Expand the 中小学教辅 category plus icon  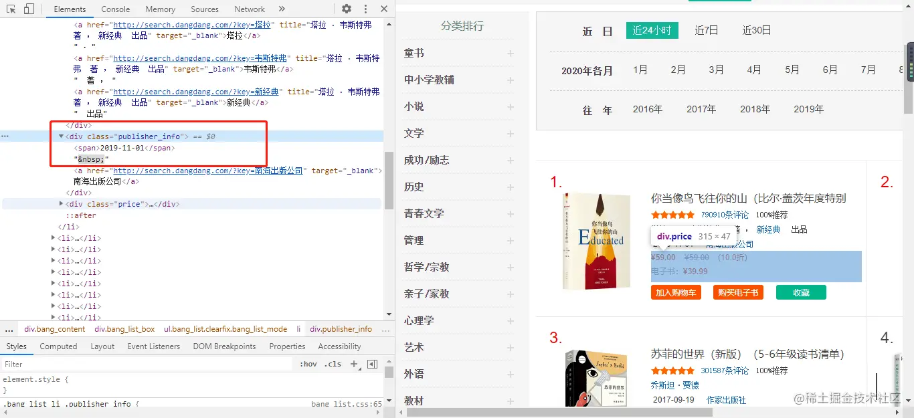(x=511, y=80)
